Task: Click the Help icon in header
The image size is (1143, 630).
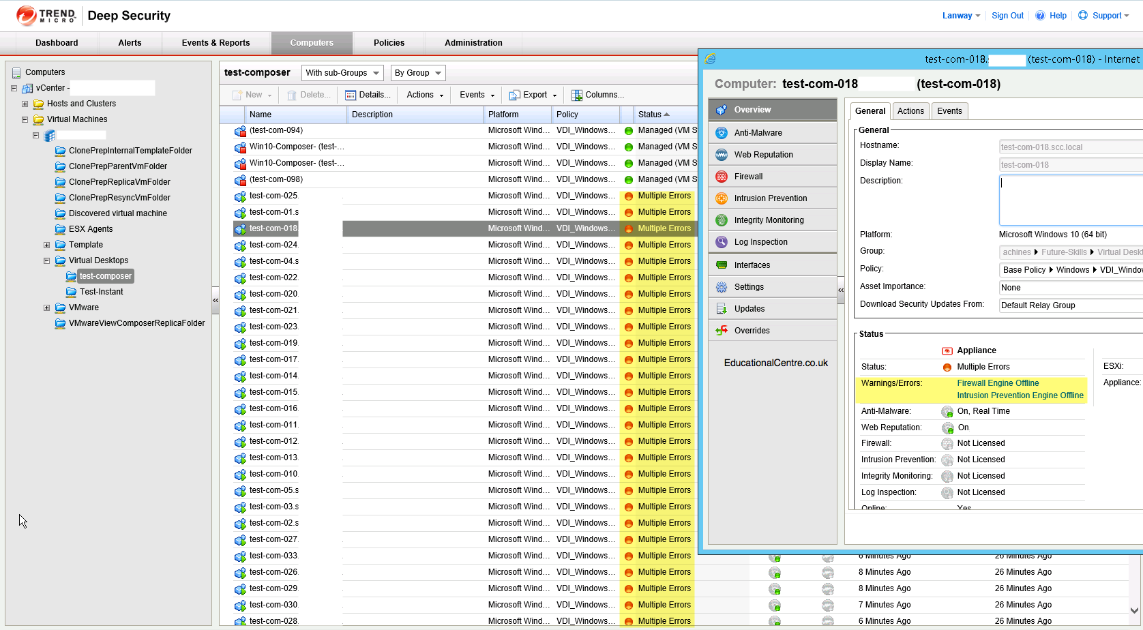Action: (x=1040, y=16)
